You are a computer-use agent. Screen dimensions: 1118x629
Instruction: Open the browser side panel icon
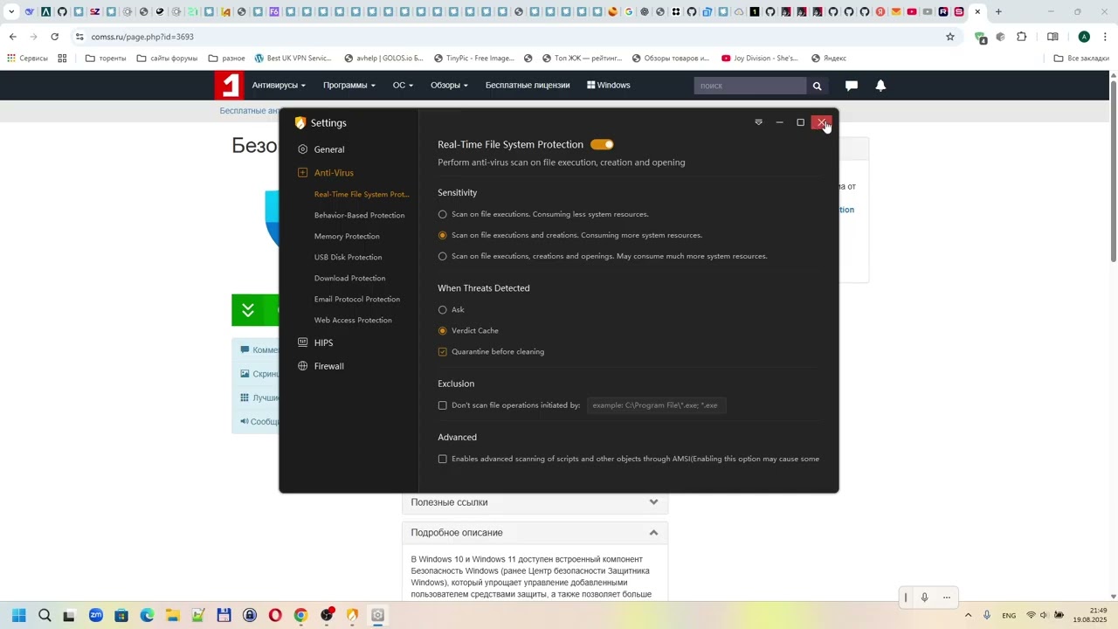(1052, 37)
